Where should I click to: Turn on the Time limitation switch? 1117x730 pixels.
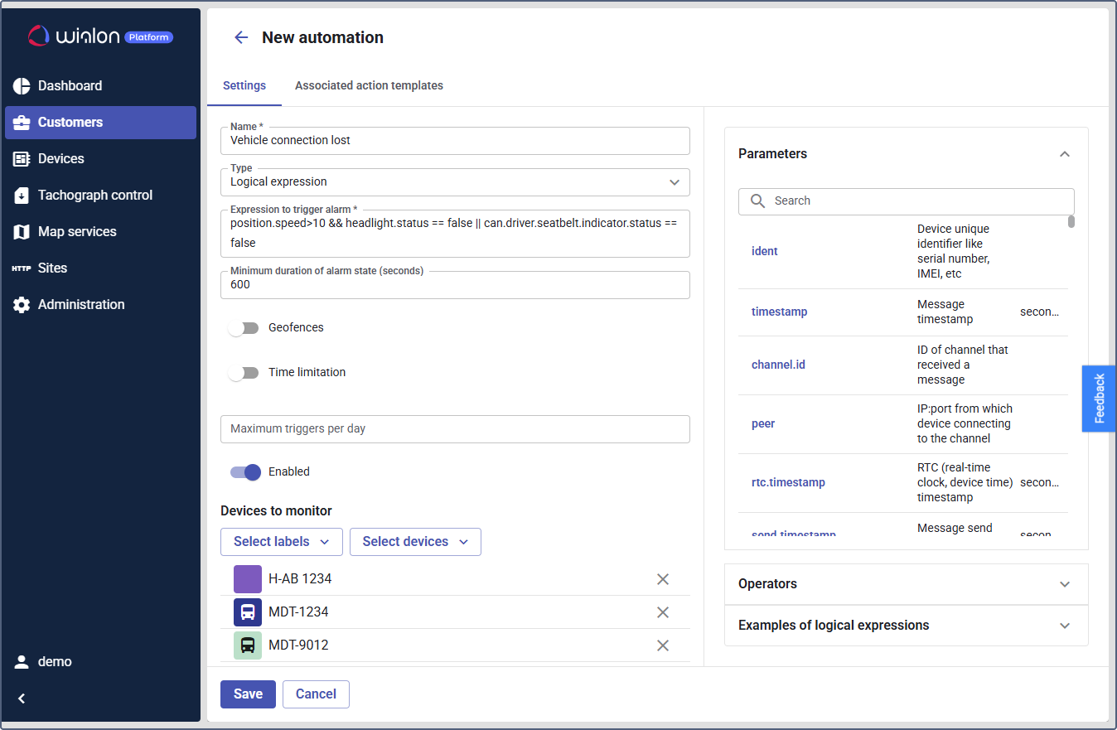[x=244, y=373]
